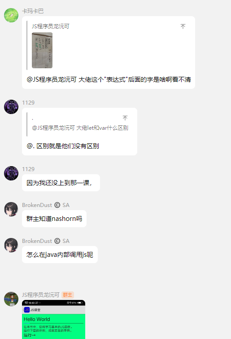This screenshot has width=231, height=339.
Task: Click quoted text 大佬let和var什么区别
Action: (102, 128)
